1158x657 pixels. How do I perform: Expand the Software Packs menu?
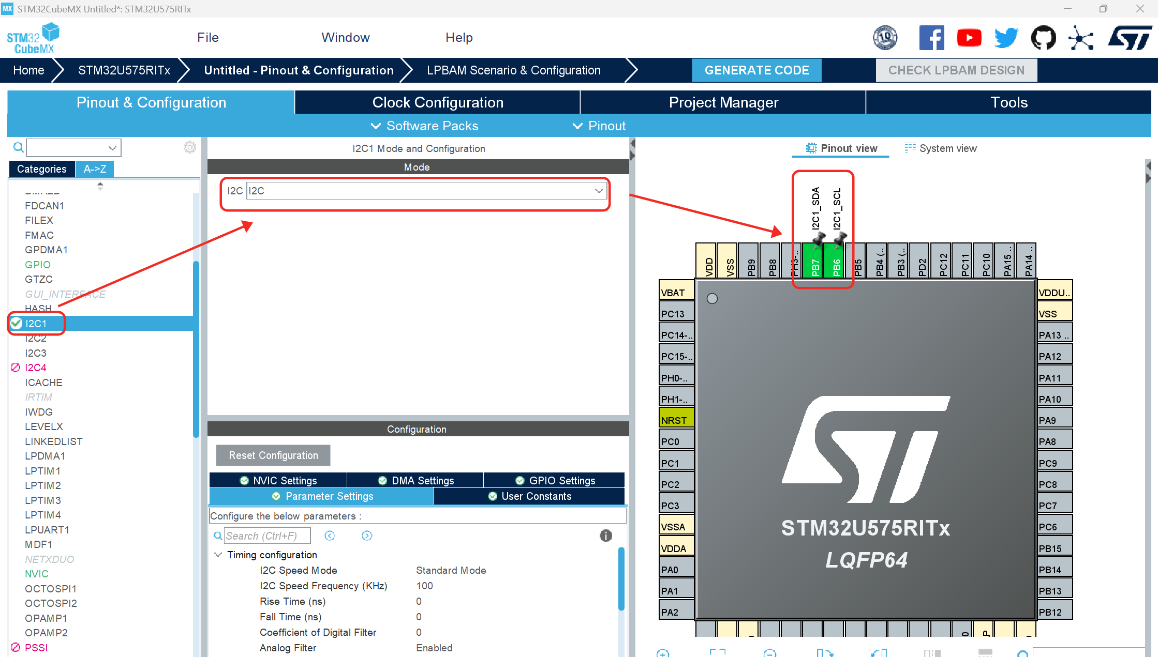(424, 126)
